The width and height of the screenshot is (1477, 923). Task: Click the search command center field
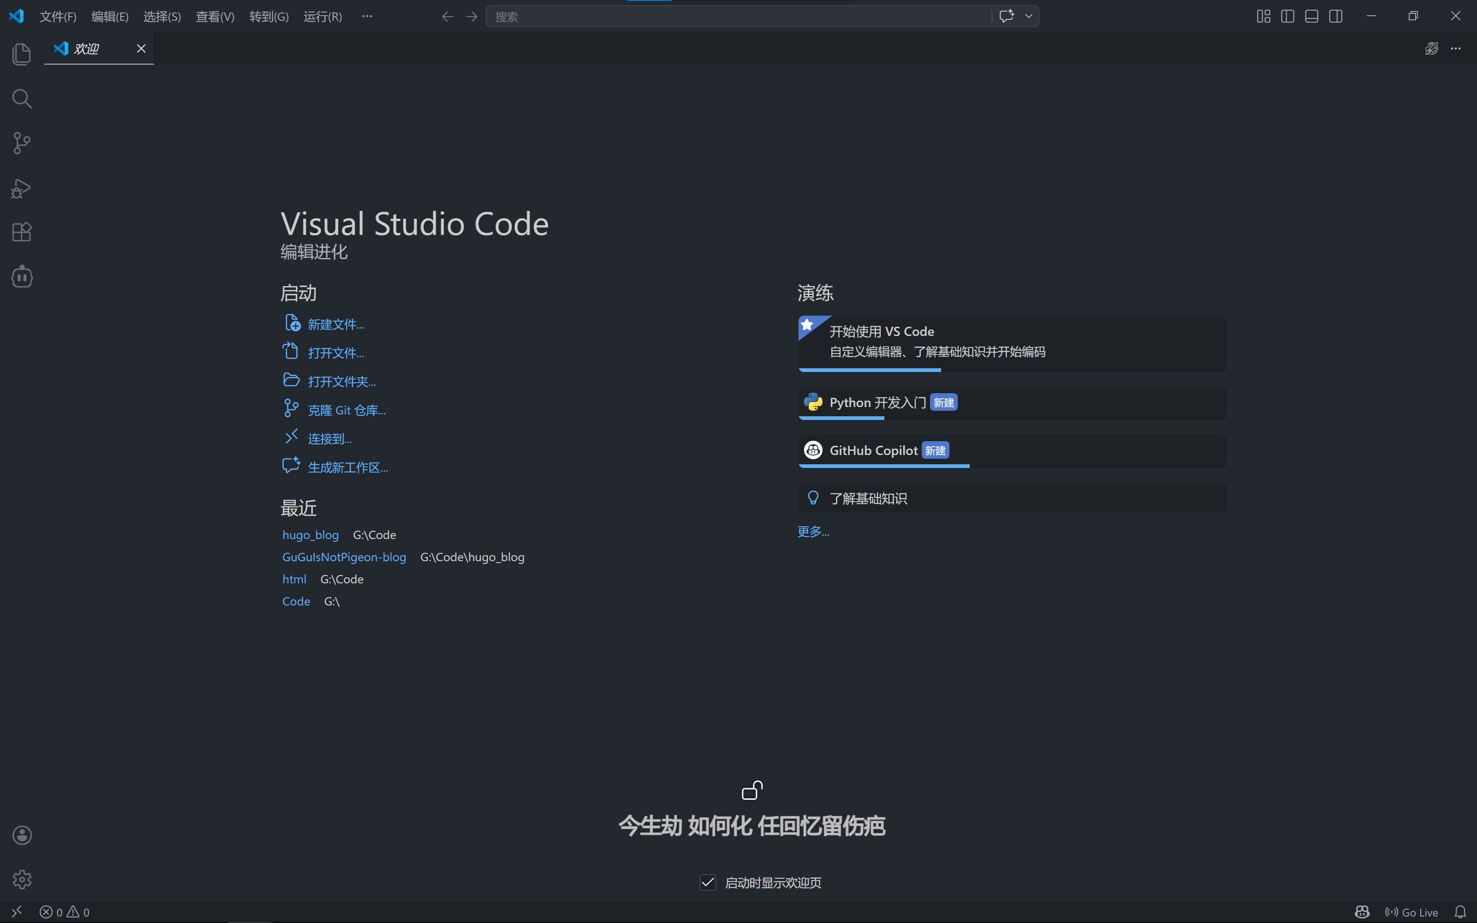tap(738, 17)
